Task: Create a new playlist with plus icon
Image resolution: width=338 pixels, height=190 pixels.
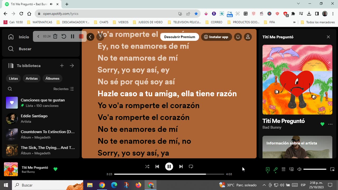Action: tap(62, 66)
